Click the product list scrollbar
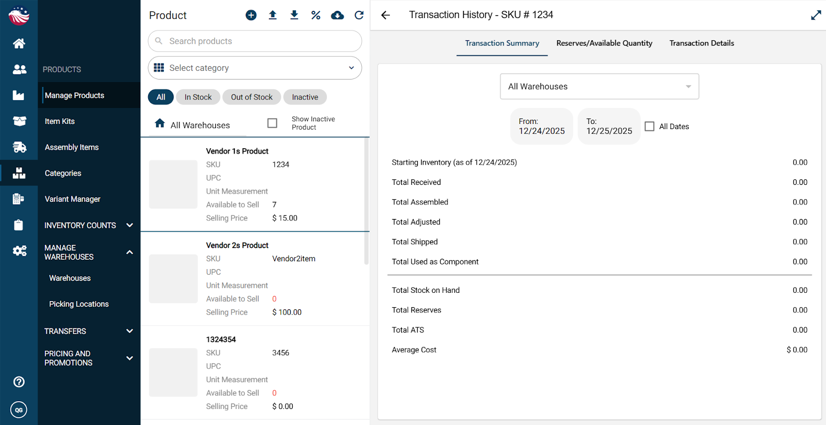This screenshot has width=826, height=425. (367, 201)
